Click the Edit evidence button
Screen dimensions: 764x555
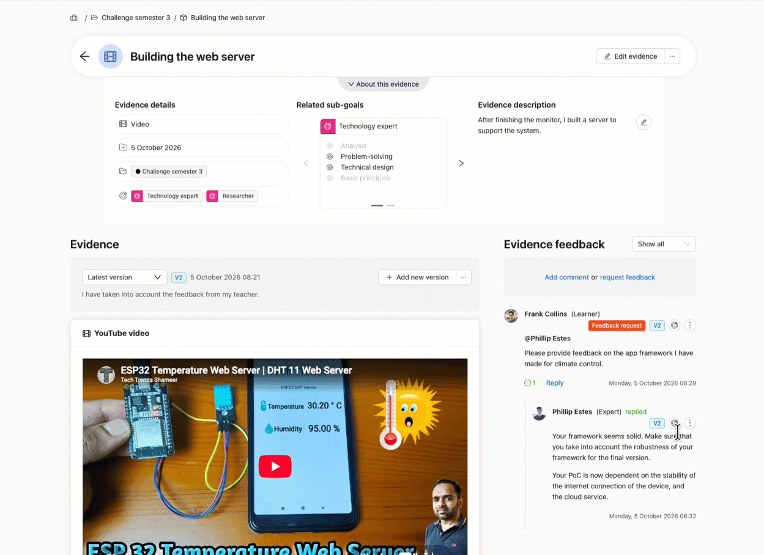point(630,56)
